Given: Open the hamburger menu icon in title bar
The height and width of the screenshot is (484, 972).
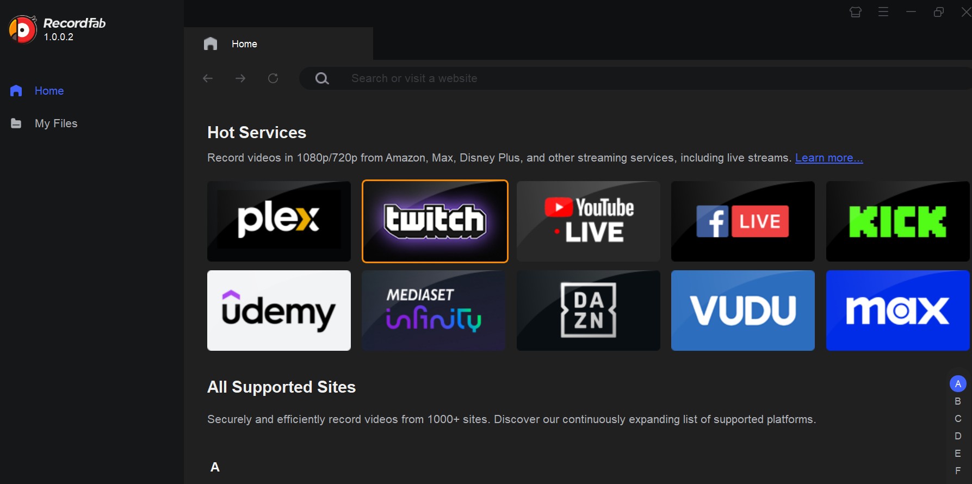Looking at the screenshot, I should (x=883, y=11).
